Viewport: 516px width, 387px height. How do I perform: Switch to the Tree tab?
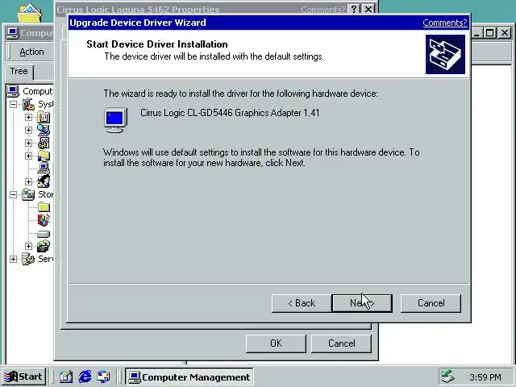click(x=19, y=71)
